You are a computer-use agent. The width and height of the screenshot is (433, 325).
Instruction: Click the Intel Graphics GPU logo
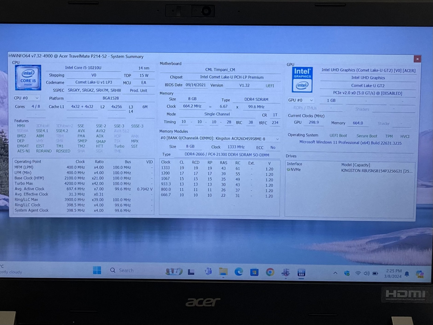point(302,80)
